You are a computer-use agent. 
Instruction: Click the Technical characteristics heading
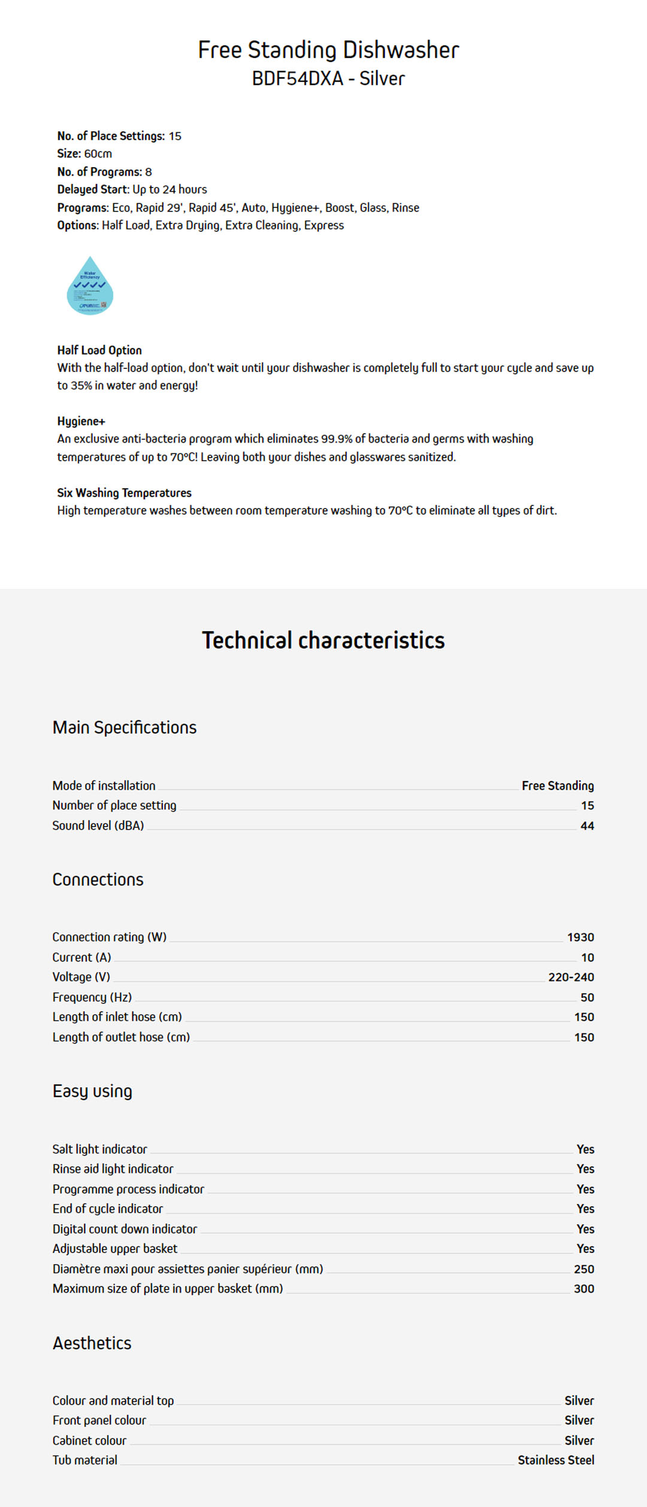click(323, 640)
